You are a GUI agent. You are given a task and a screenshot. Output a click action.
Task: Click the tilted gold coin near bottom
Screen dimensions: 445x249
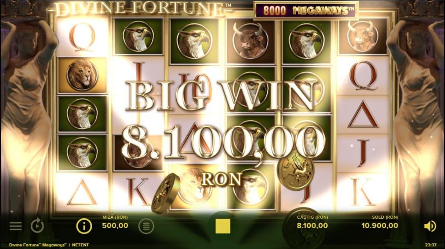[x=166, y=193]
